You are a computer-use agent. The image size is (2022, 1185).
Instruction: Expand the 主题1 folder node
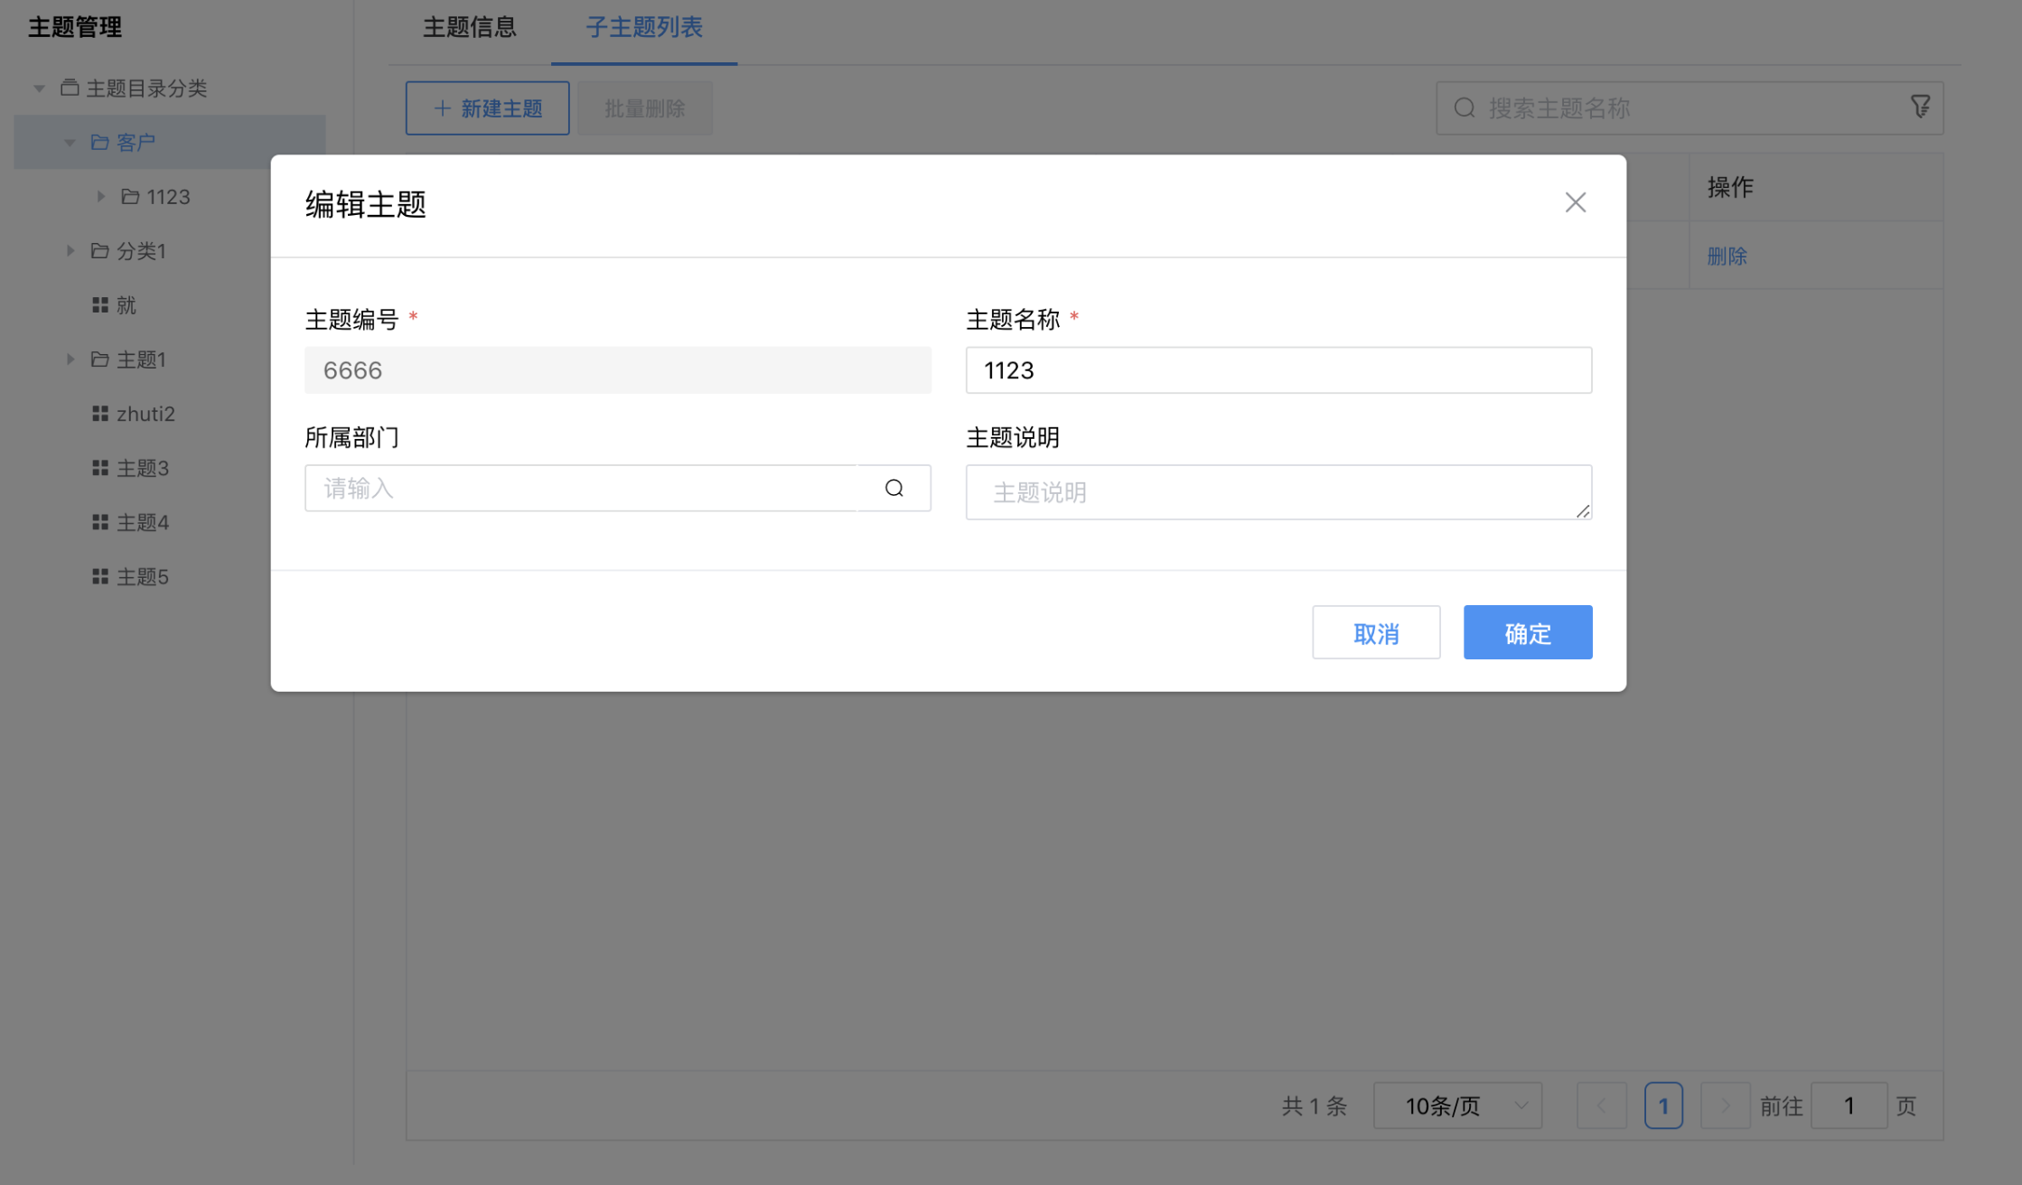pos(70,359)
